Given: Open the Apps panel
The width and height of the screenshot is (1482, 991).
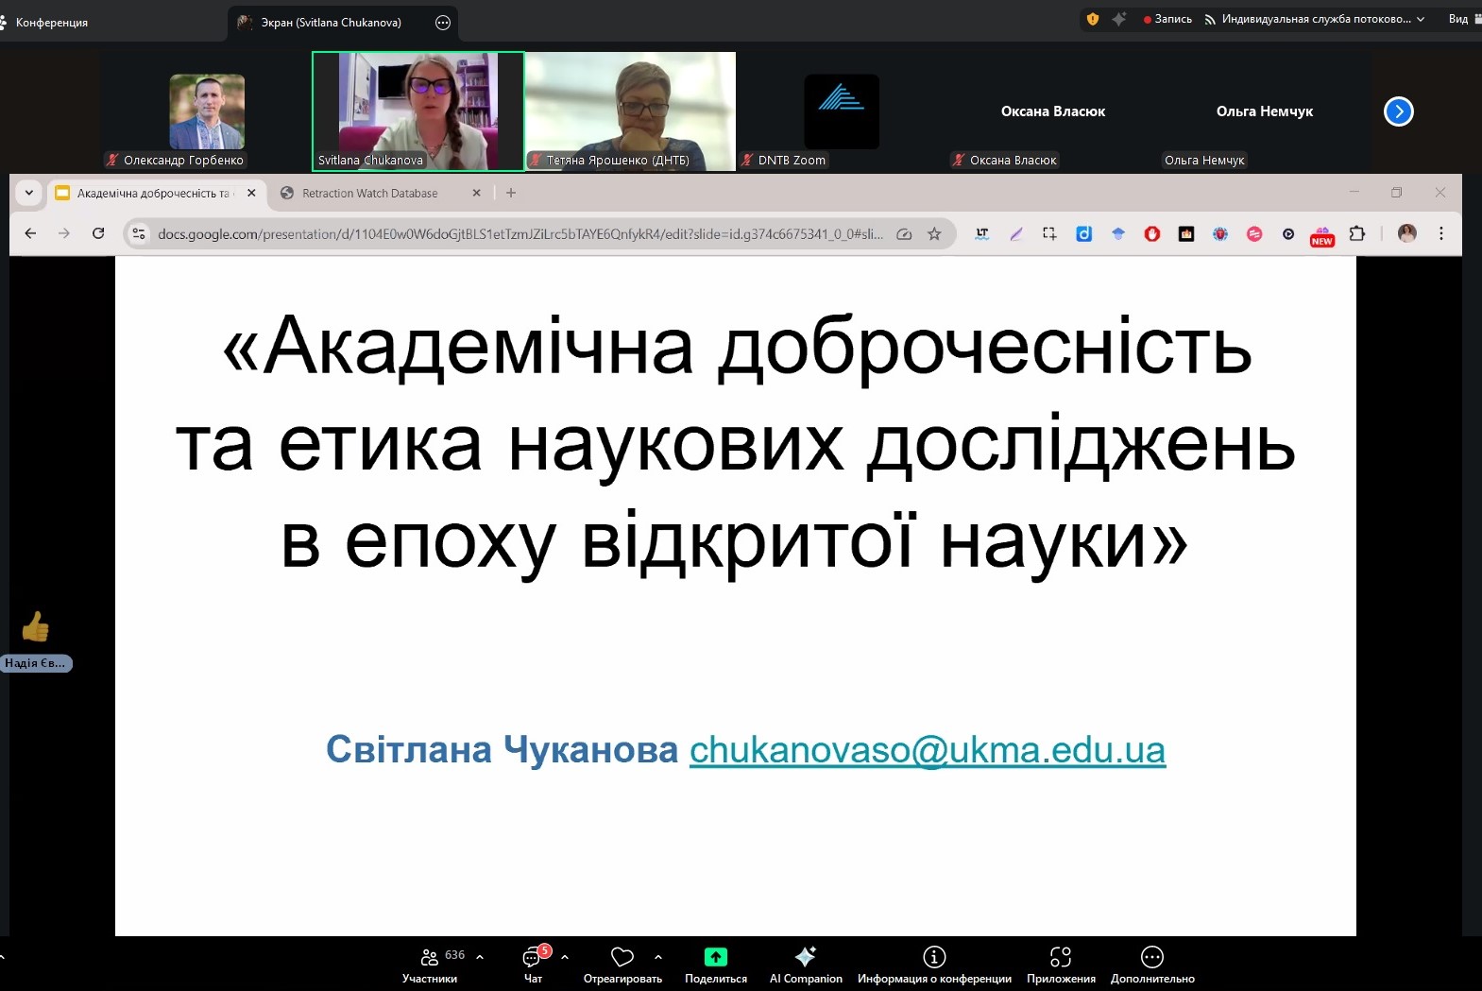Looking at the screenshot, I should tap(1061, 965).
